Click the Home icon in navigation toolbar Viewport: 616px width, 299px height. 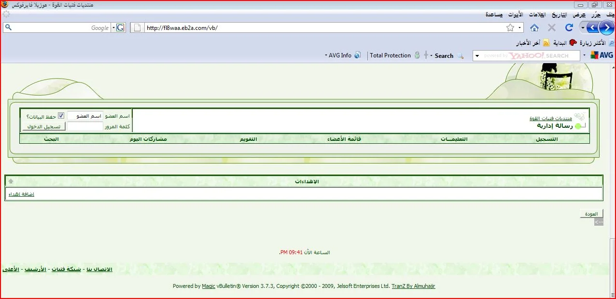[534, 28]
